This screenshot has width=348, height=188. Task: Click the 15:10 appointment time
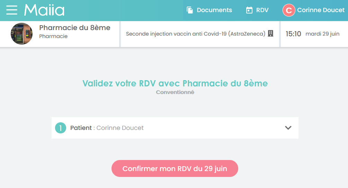[x=293, y=34]
